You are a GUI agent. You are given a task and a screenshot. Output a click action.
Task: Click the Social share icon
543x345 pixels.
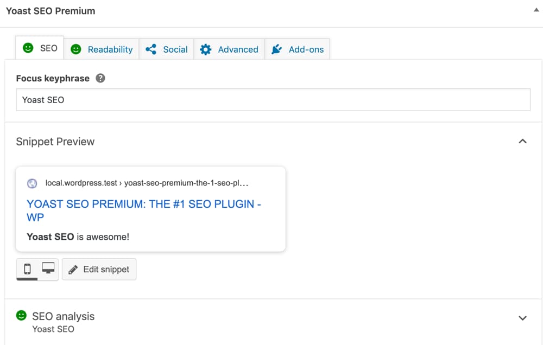tap(151, 49)
